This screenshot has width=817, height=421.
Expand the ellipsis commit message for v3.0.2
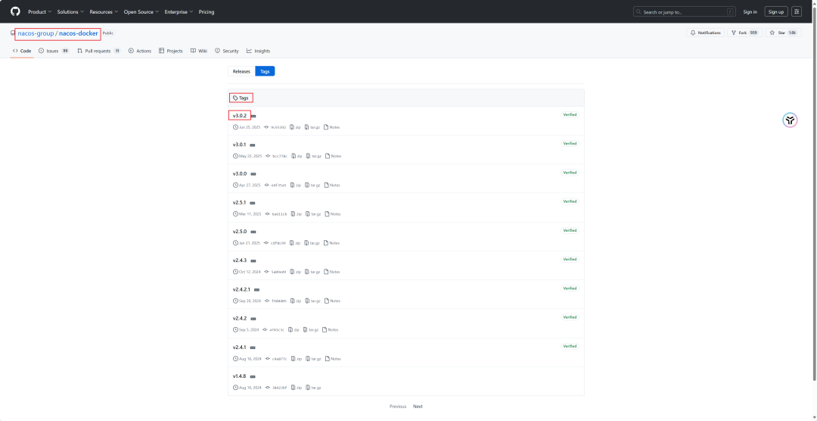click(x=253, y=116)
